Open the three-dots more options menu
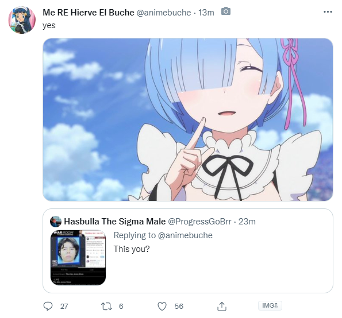The width and height of the screenshot is (342, 318). (x=328, y=11)
